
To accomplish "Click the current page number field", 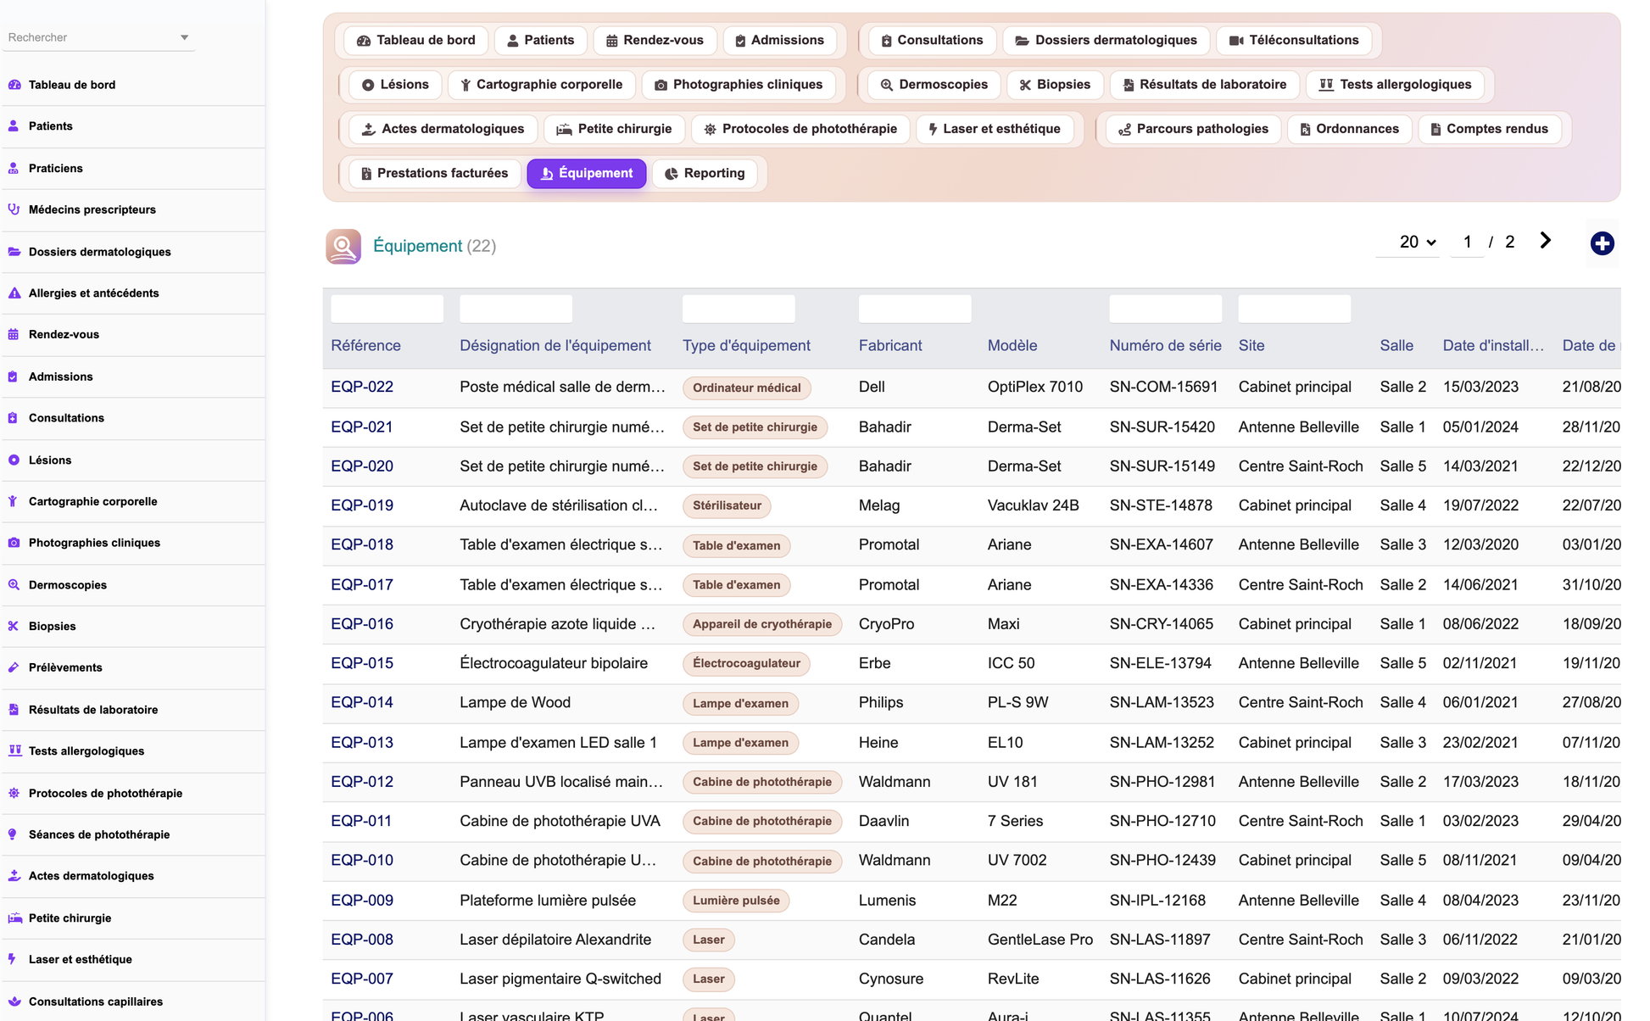I will point(1467,243).
